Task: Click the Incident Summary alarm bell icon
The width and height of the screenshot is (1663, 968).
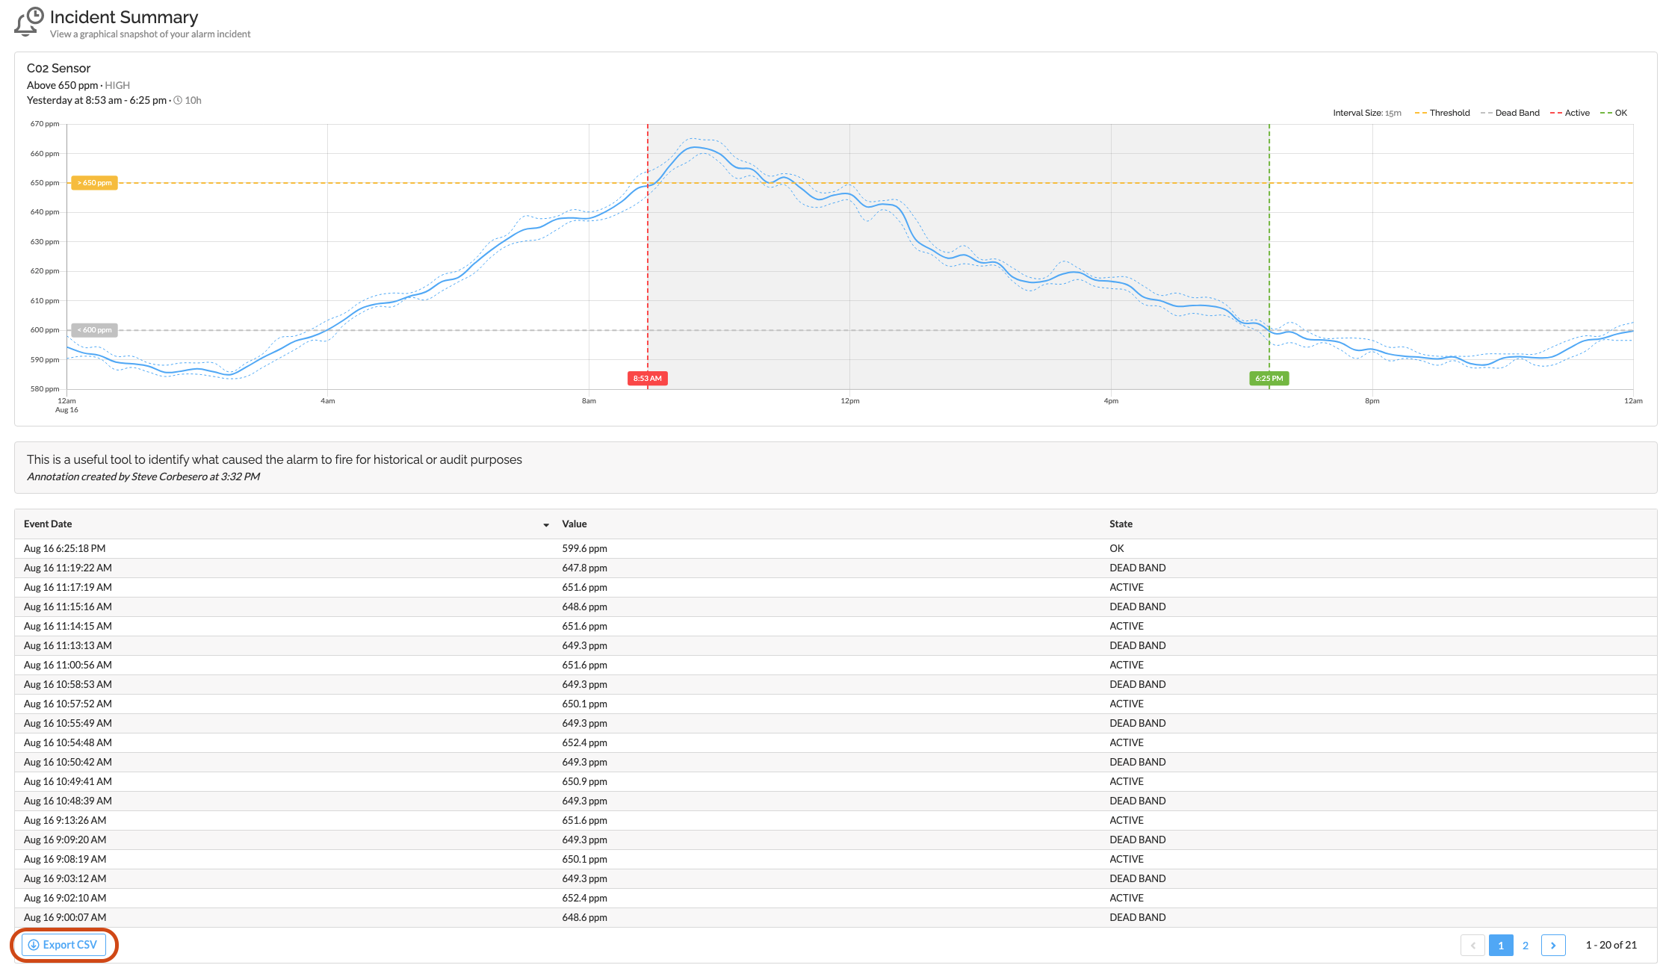Action: coord(29,21)
